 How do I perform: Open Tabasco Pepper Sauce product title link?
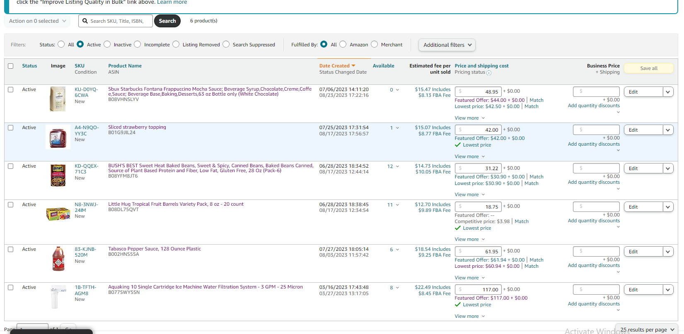click(x=155, y=249)
